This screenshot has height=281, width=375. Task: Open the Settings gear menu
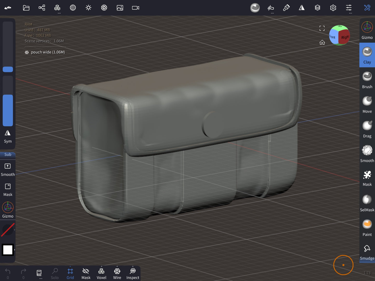(x=333, y=8)
